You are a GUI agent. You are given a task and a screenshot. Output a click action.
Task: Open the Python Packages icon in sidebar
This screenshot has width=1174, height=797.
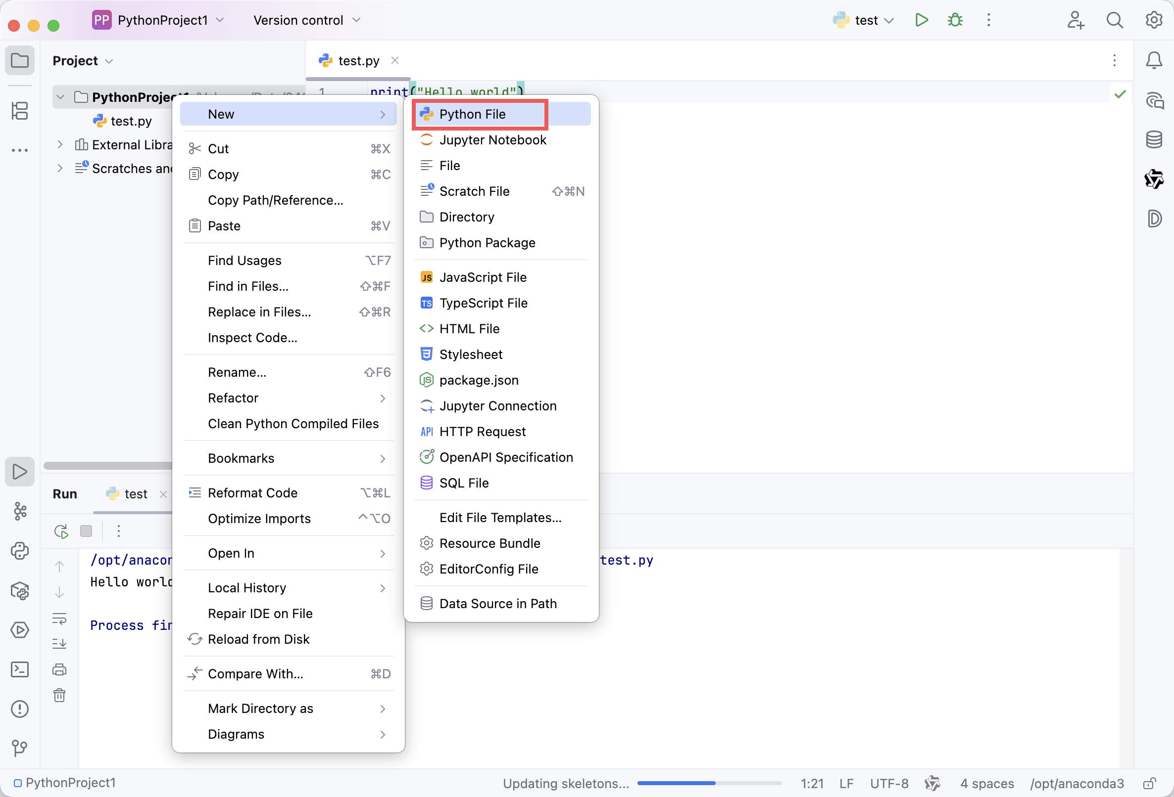tap(20, 590)
